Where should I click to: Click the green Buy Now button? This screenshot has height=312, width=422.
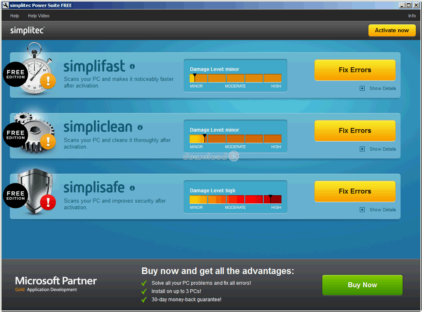[362, 285]
